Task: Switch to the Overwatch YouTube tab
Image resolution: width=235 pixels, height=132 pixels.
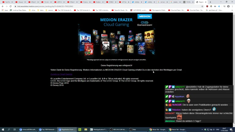Action: click(85, 2)
